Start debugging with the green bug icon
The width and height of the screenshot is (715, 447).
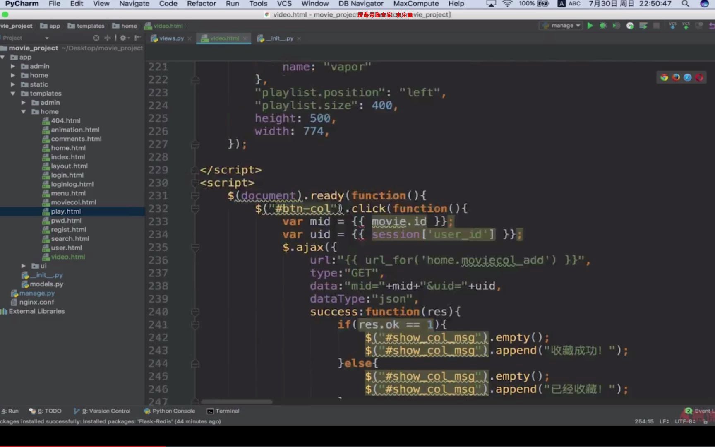(603, 26)
